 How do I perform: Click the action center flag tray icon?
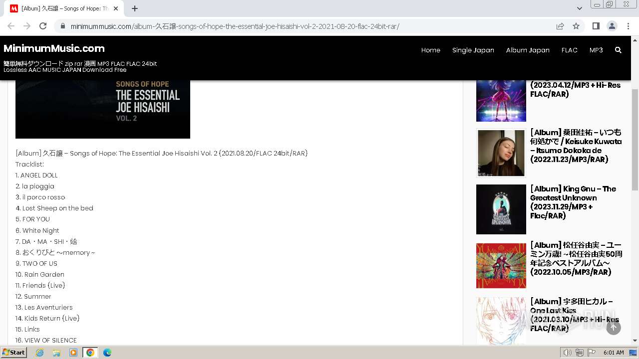tap(592, 353)
